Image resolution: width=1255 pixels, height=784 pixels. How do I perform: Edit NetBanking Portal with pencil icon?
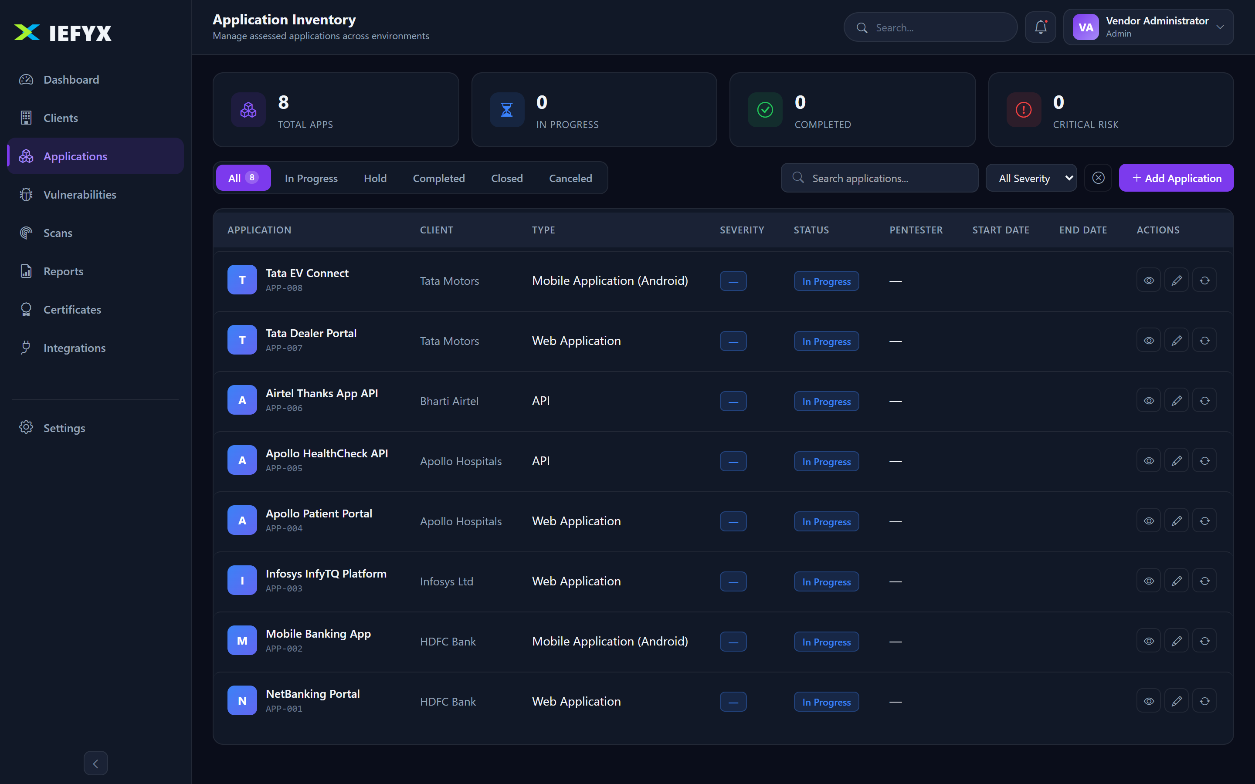pos(1177,701)
